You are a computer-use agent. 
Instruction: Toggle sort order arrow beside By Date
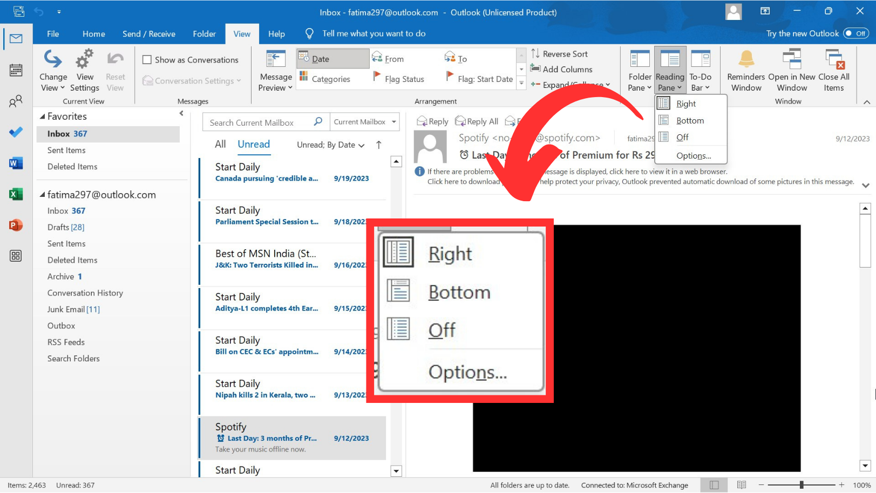point(379,145)
